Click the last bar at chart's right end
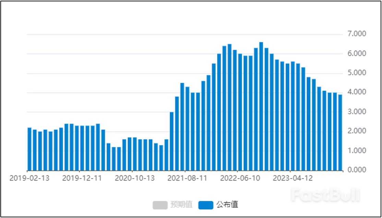 [x=340, y=133]
